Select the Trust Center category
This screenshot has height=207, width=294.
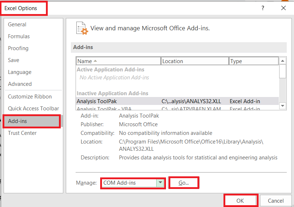(x=22, y=133)
